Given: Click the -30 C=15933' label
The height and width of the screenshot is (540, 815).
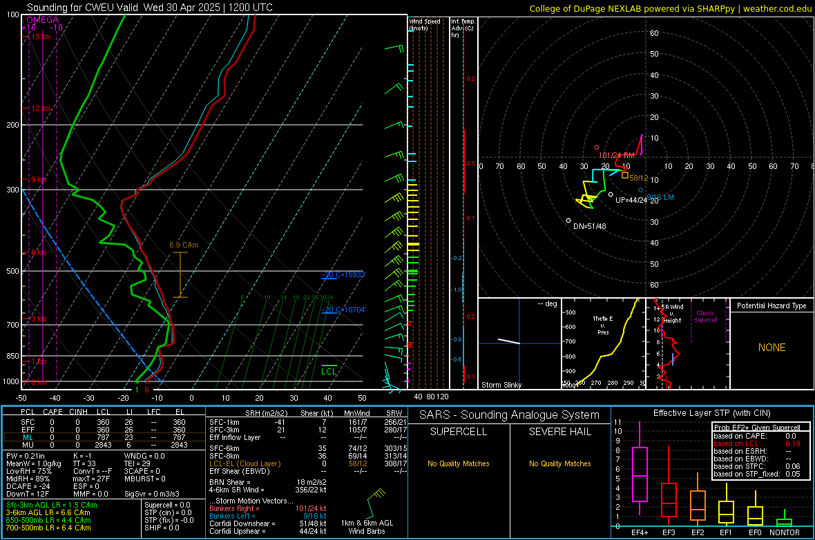Looking at the screenshot, I should pyautogui.click(x=344, y=274).
